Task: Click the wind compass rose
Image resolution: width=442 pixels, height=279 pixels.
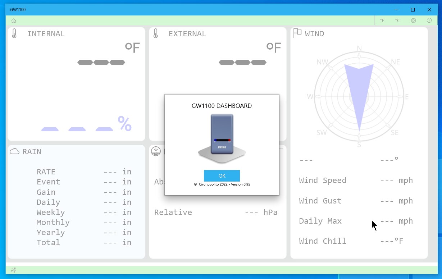Action: pos(359,97)
